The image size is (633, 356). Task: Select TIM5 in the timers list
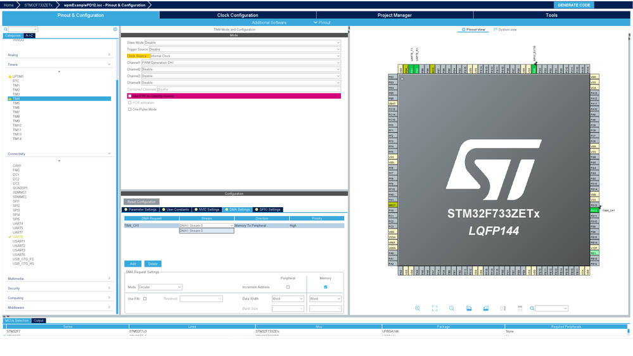tap(16, 103)
